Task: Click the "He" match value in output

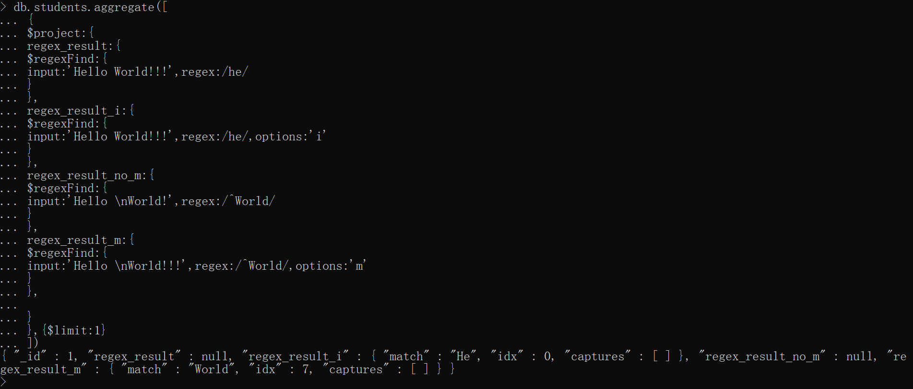Action: pos(463,356)
